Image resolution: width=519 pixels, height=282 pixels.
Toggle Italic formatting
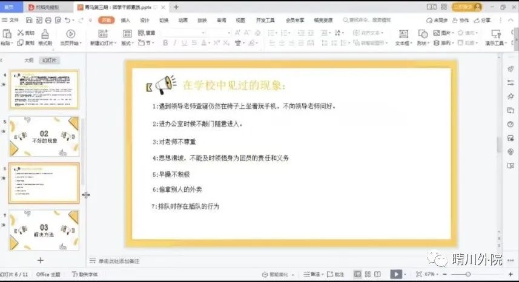pos(174,43)
